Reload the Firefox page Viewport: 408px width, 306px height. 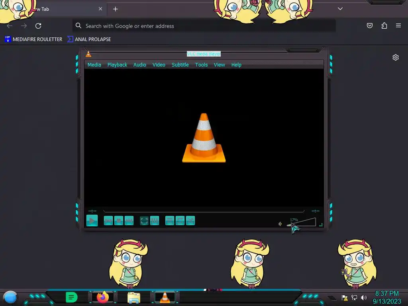[38, 26]
